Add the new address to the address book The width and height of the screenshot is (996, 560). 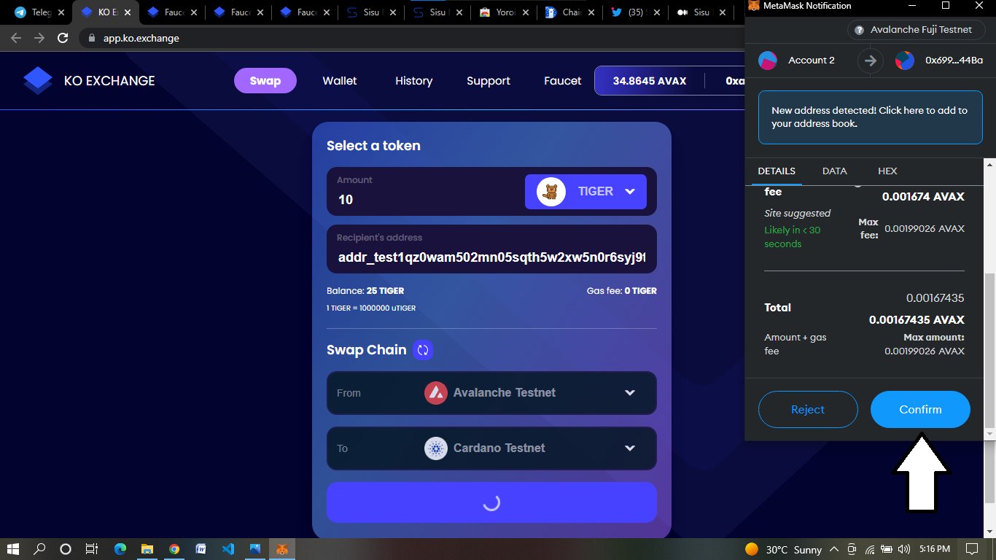(870, 117)
